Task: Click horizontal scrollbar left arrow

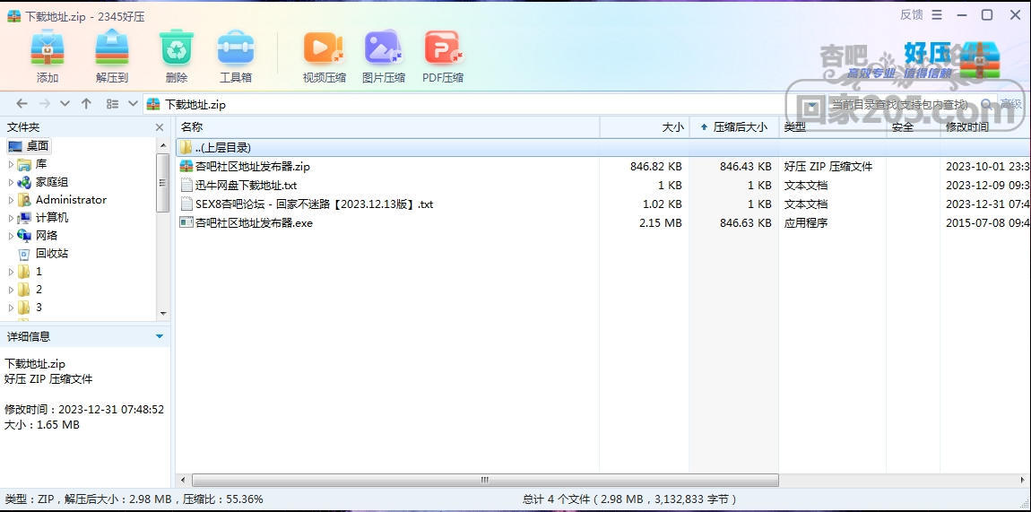Action: pyautogui.click(x=182, y=480)
